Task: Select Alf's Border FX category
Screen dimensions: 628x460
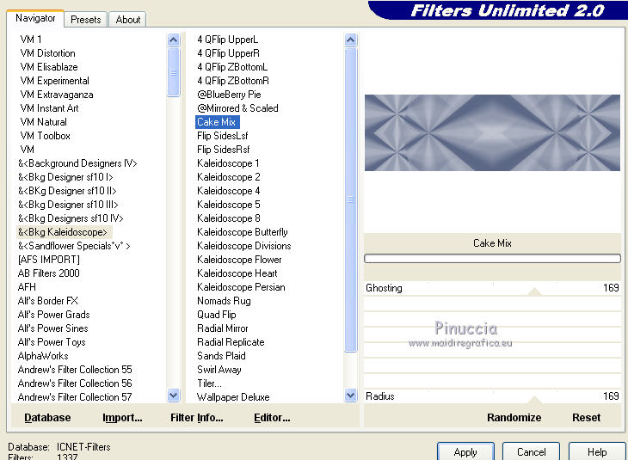Action: [x=47, y=301]
